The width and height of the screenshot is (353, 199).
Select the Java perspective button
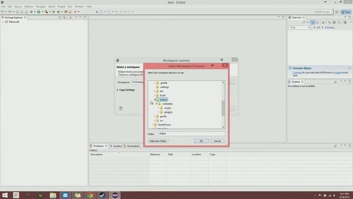pyautogui.click(x=346, y=12)
